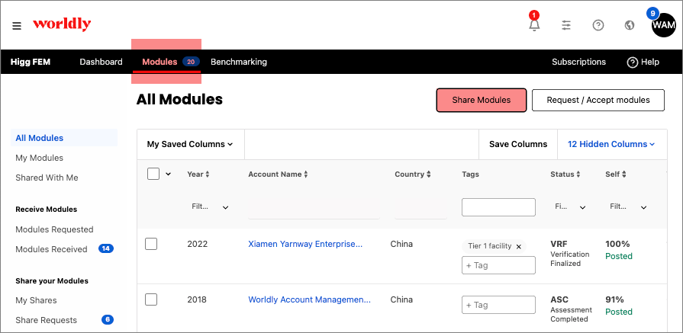The width and height of the screenshot is (683, 333).
Task: Open the globe language selector
Action: 630,25
